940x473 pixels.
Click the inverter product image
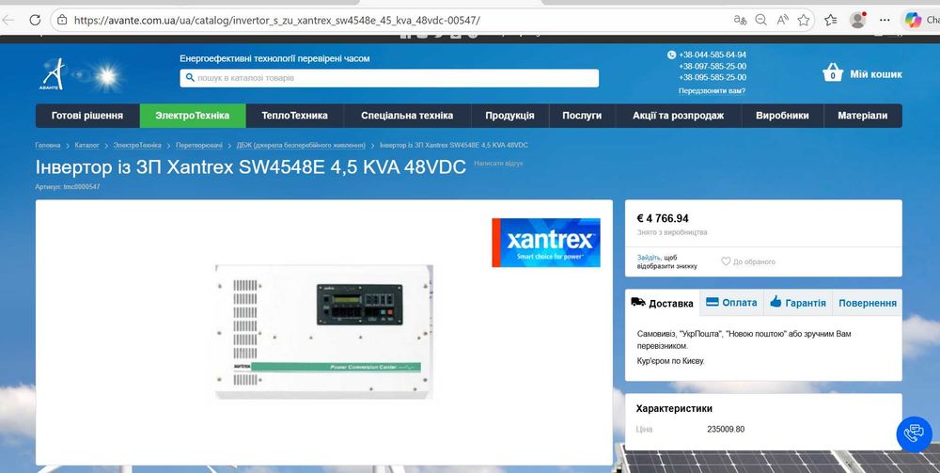[323, 332]
